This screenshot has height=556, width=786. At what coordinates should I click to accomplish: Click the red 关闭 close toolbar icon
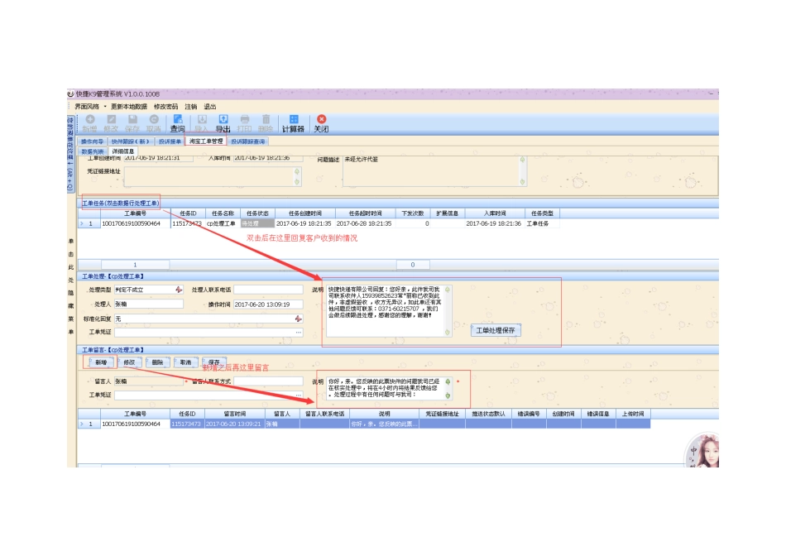(321, 123)
